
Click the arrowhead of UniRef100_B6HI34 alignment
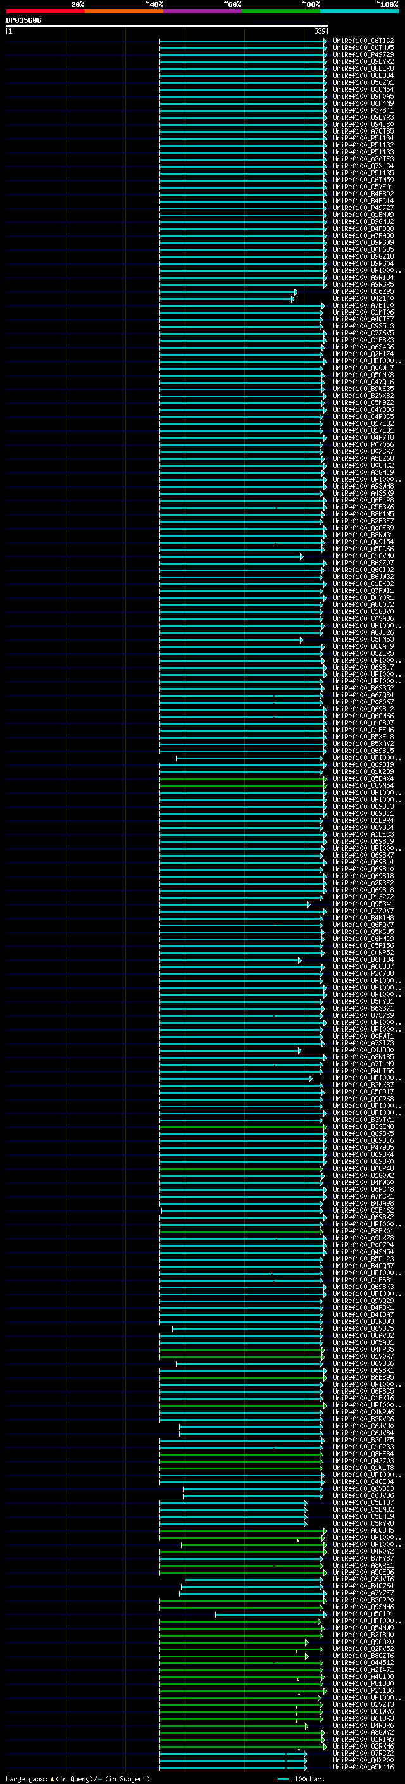(x=300, y=960)
